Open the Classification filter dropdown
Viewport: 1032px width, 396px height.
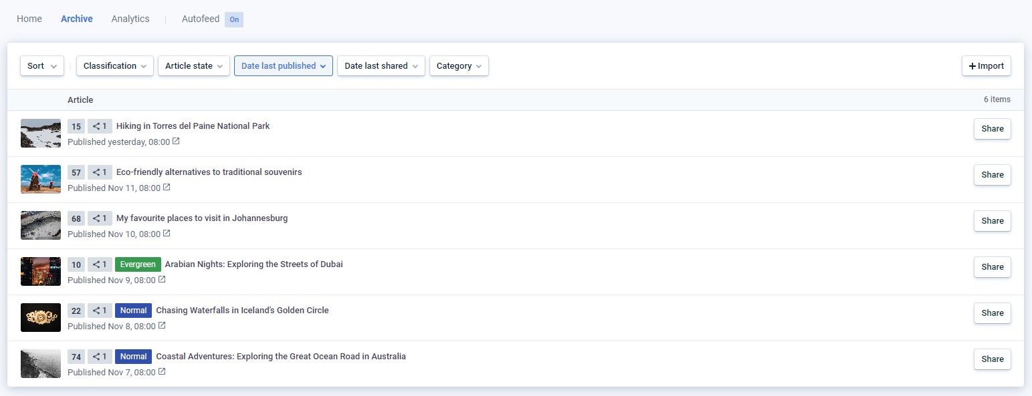point(115,66)
